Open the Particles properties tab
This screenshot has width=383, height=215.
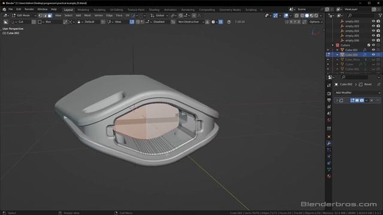[x=329, y=150]
